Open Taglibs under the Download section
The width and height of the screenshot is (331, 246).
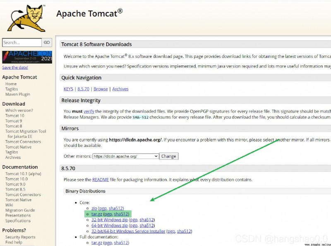click(12, 152)
